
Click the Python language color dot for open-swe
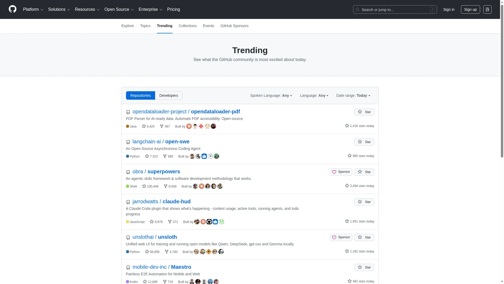point(127,156)
